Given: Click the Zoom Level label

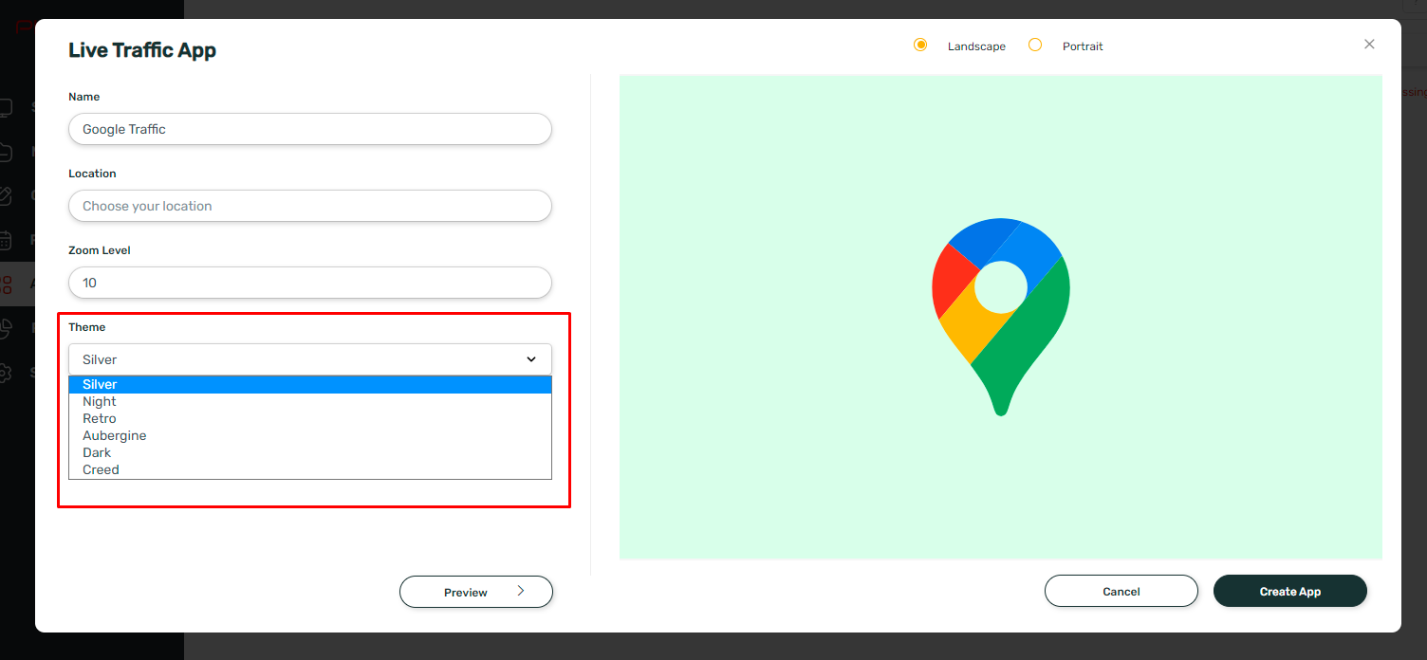Looking at the screenshot, I should click(x=100, y=250).
